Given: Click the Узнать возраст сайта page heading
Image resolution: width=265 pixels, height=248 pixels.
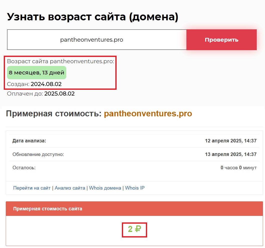Looking at the screenshot, I should point(93,17).
